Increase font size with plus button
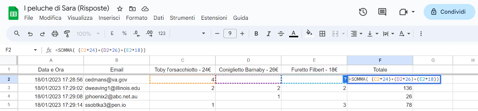Viewport: 478px width, 111px height. (242, 34)
